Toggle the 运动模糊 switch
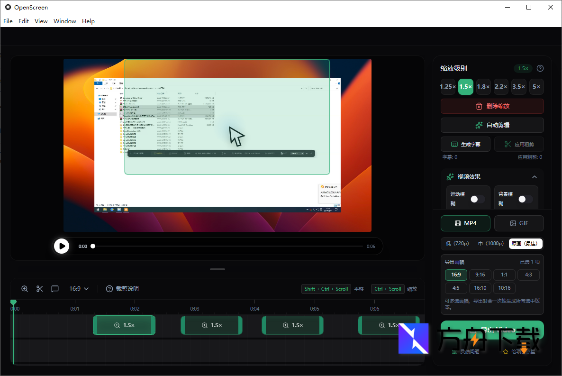This screenshot has height=376, width=562. point(477,199)
